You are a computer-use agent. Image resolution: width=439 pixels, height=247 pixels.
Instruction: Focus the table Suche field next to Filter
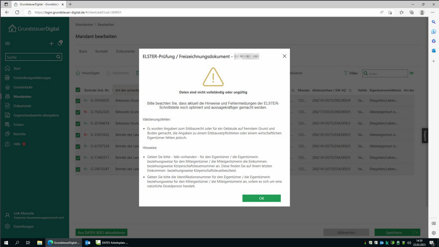pyautogui.click(x=385, y=73)
